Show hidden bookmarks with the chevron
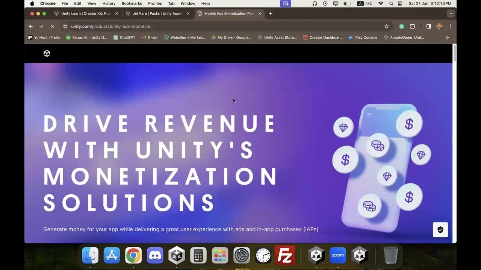This screenshot has height=270, width=481. [x=447, y=37]
